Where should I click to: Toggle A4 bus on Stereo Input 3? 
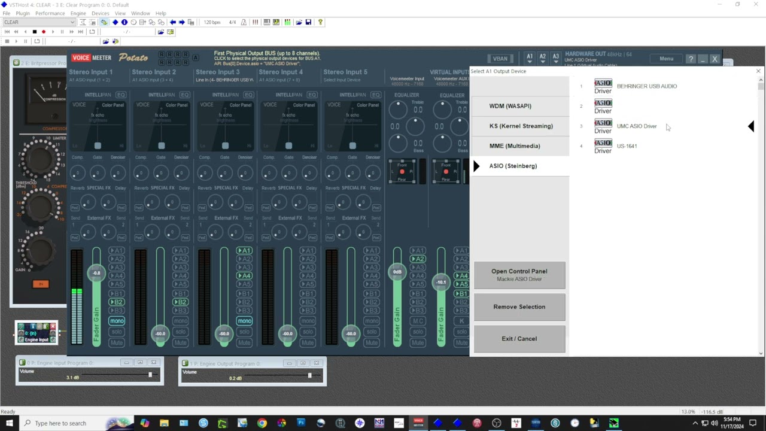244,276
